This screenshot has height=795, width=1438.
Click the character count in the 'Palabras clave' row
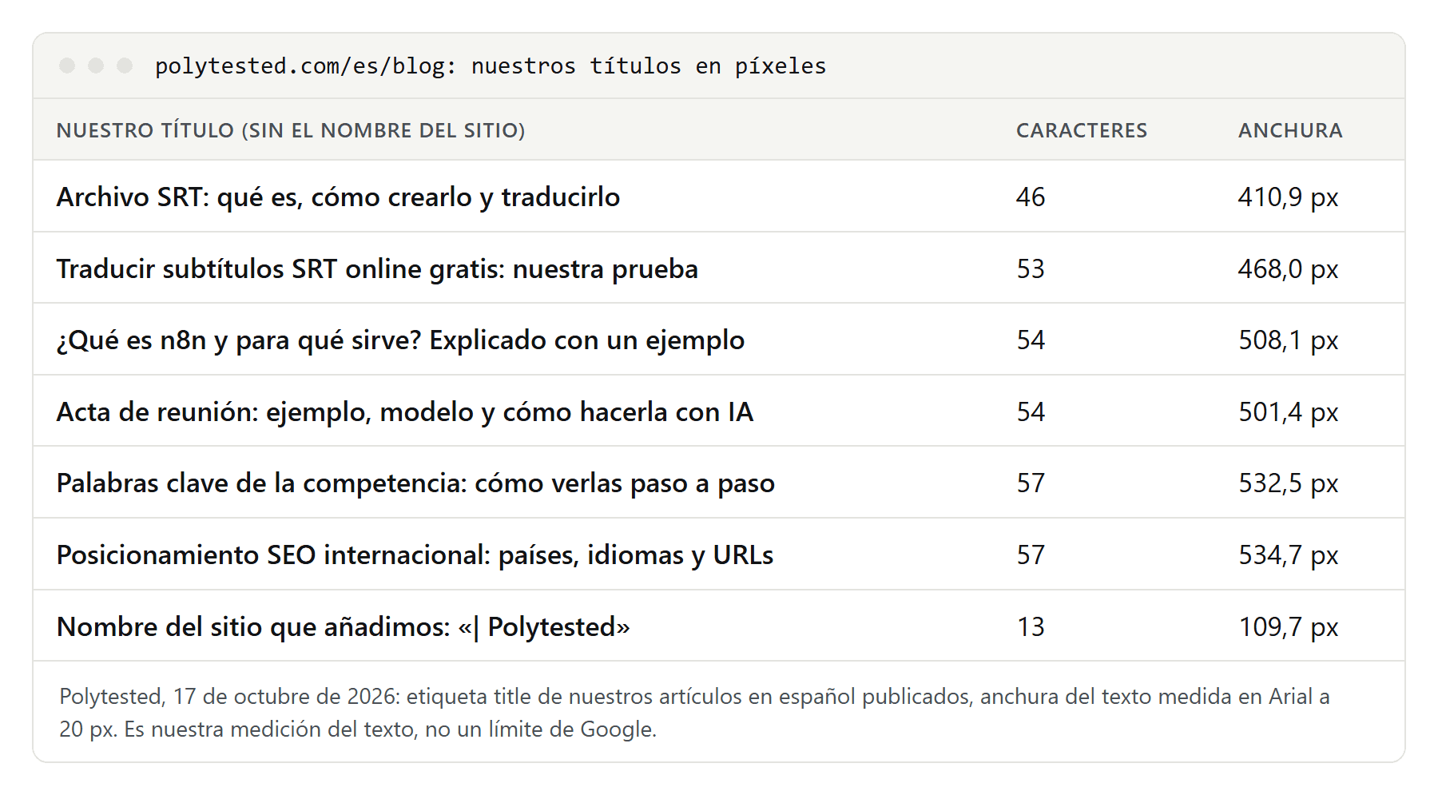tap(1031, 483)
